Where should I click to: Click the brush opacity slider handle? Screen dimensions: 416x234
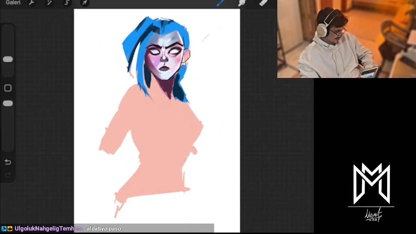click(x=8, y=103)
